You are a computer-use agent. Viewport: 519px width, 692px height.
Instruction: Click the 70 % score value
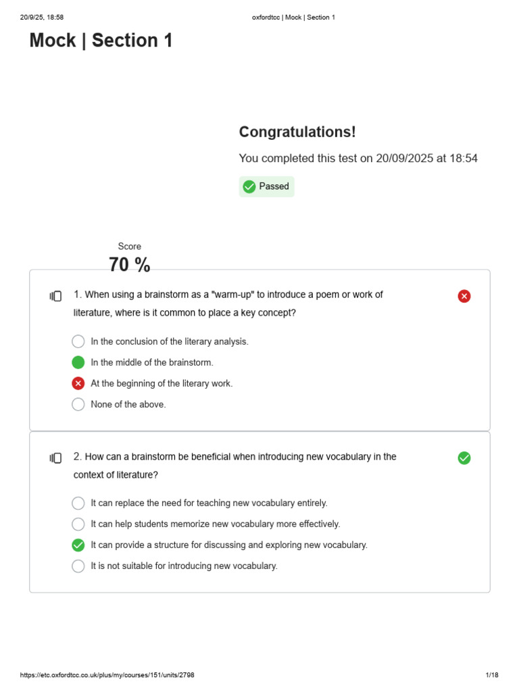[129, 264]
